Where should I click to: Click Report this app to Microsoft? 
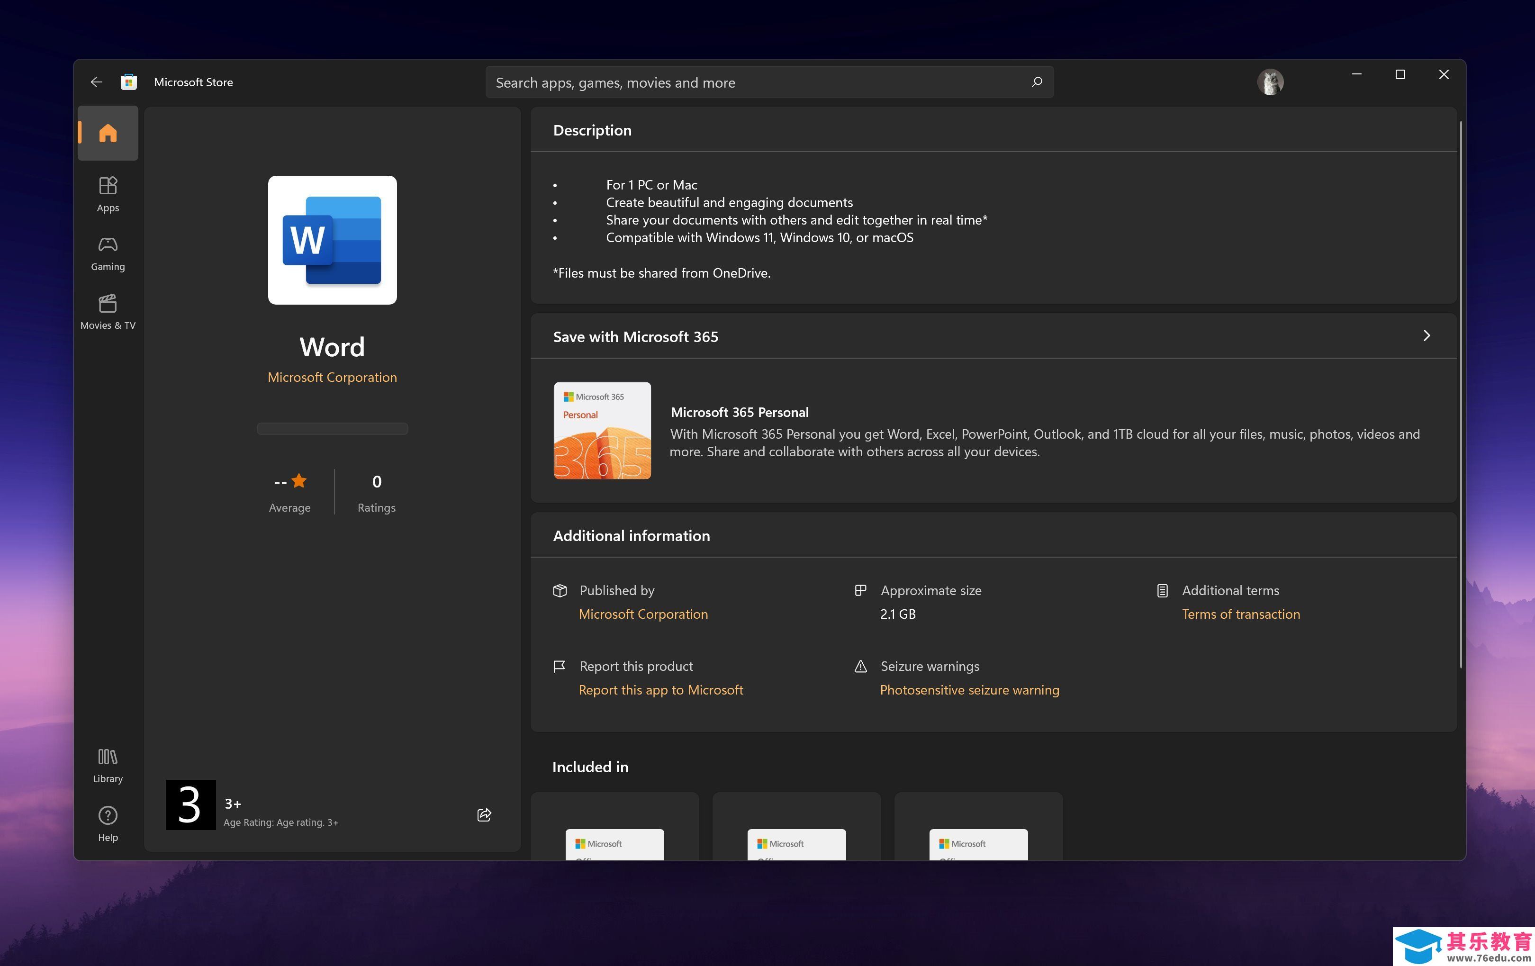point(660,690)
